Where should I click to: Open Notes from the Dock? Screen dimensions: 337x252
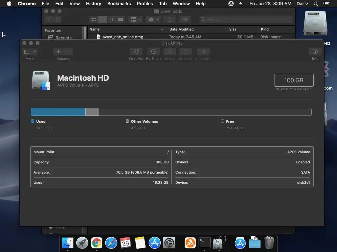click(x=140, y=243)
